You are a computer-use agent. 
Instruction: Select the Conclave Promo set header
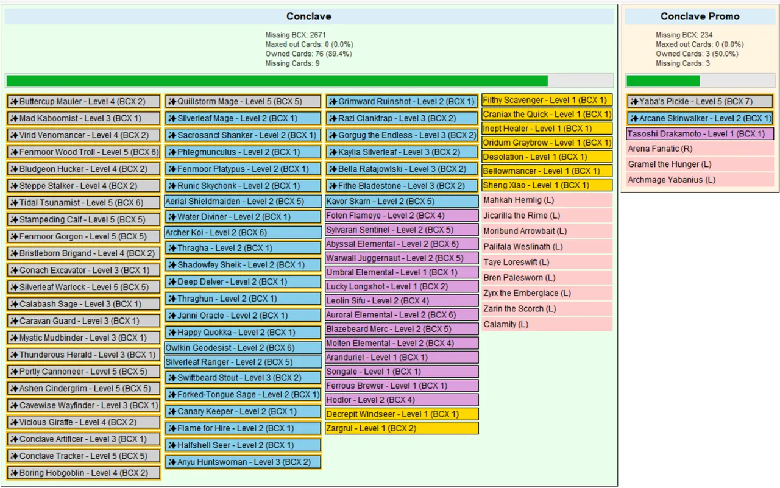700,16
